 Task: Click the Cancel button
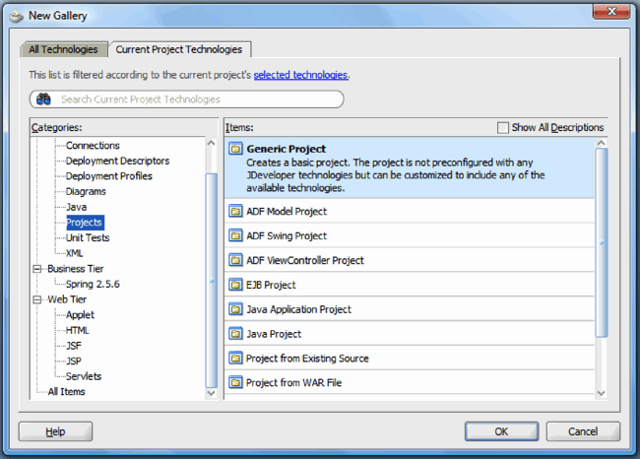coord(583,431)
